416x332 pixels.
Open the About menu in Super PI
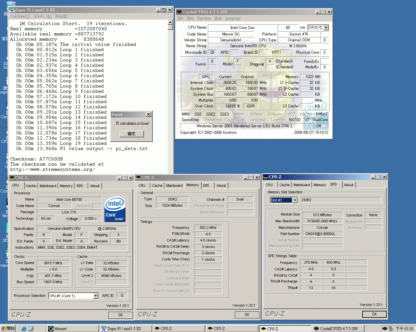tap(42, 16)
